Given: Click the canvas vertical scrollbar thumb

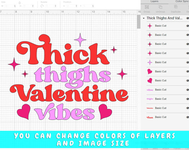Looking at the screenshot, I should point(139,22).
